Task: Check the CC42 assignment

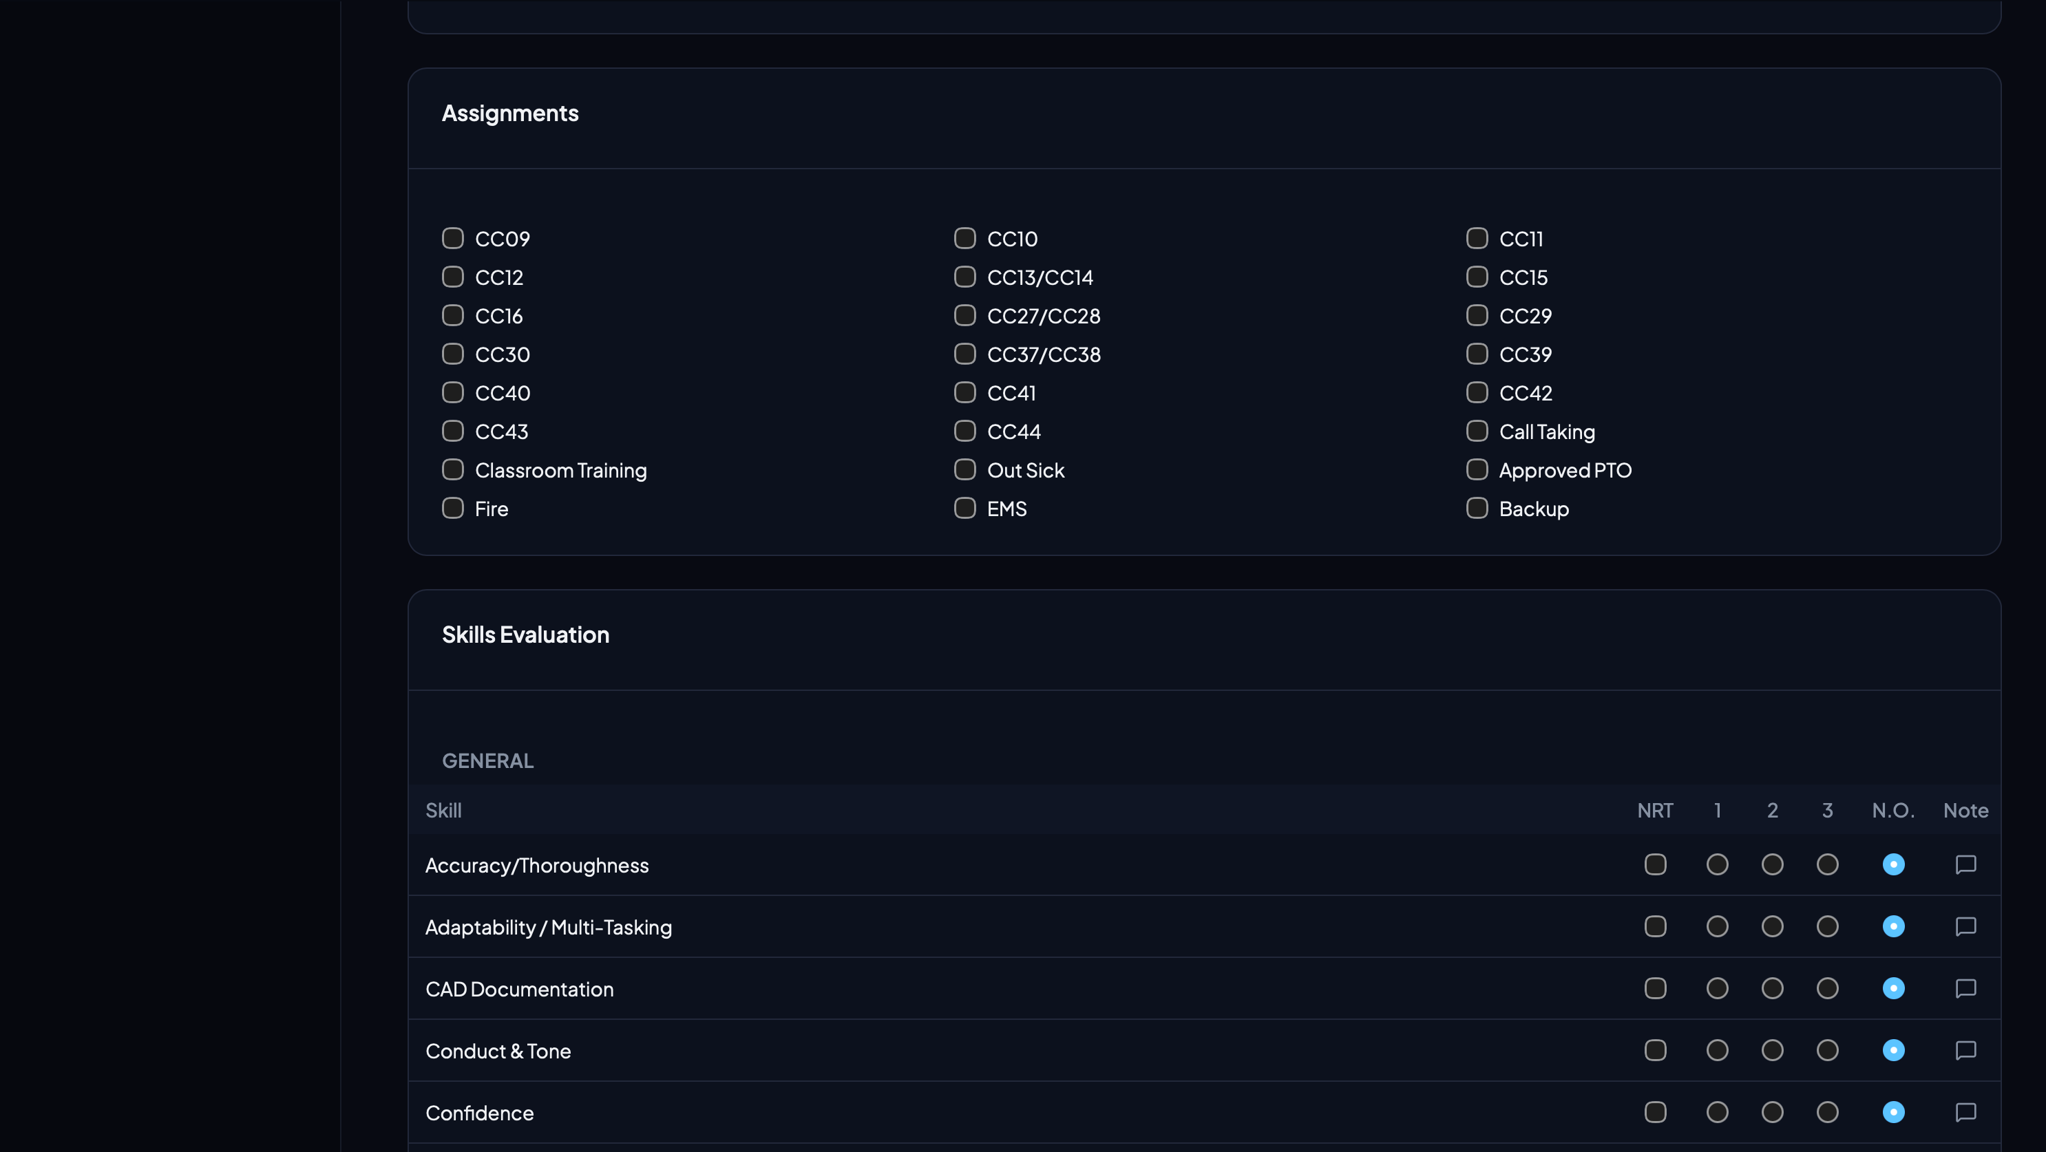Action: pyautogui.click(x=1477, y=392)
